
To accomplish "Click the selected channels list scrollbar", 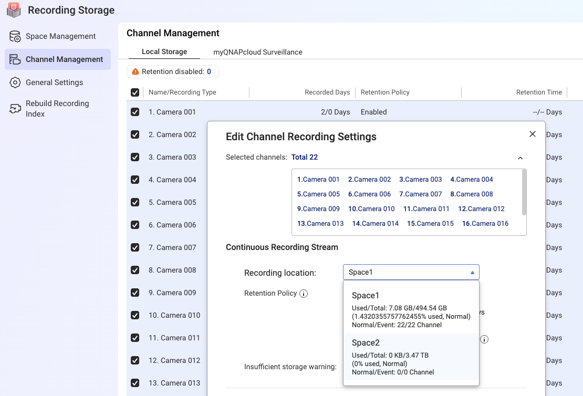I will pos(524,192).
